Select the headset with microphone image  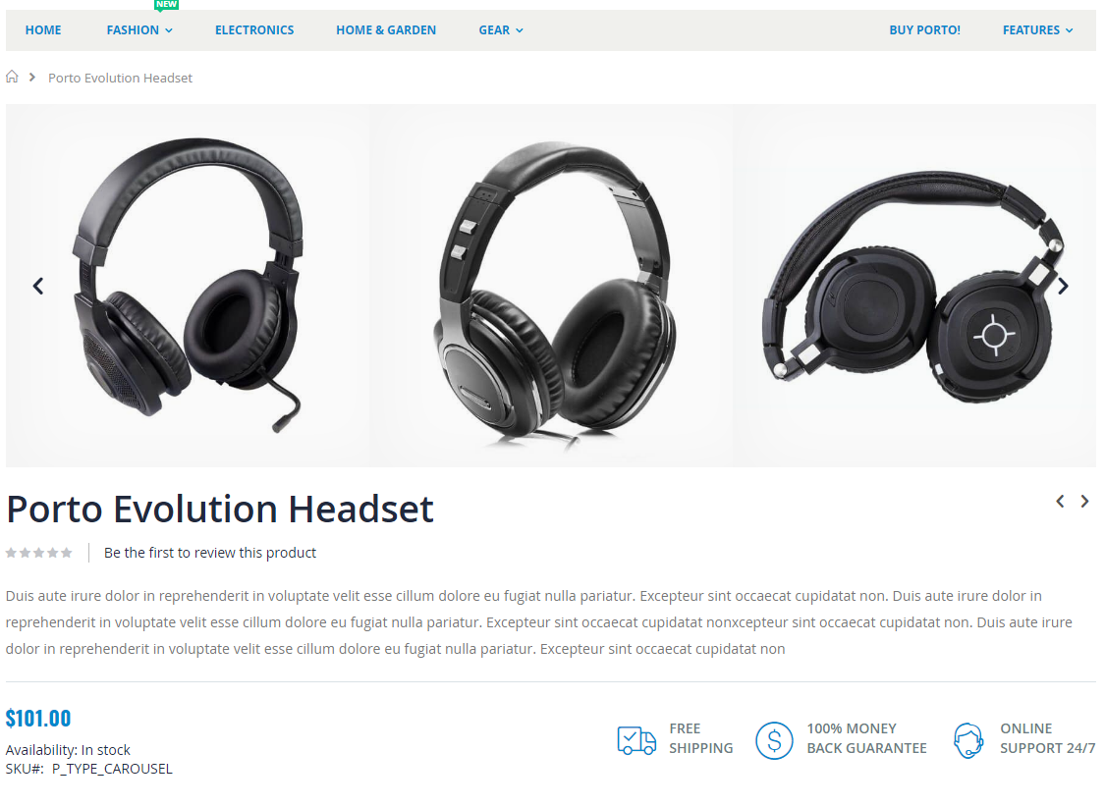[188, 286]
